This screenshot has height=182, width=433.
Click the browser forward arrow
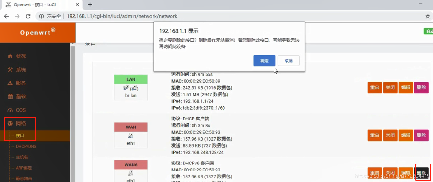click(17, 16)
